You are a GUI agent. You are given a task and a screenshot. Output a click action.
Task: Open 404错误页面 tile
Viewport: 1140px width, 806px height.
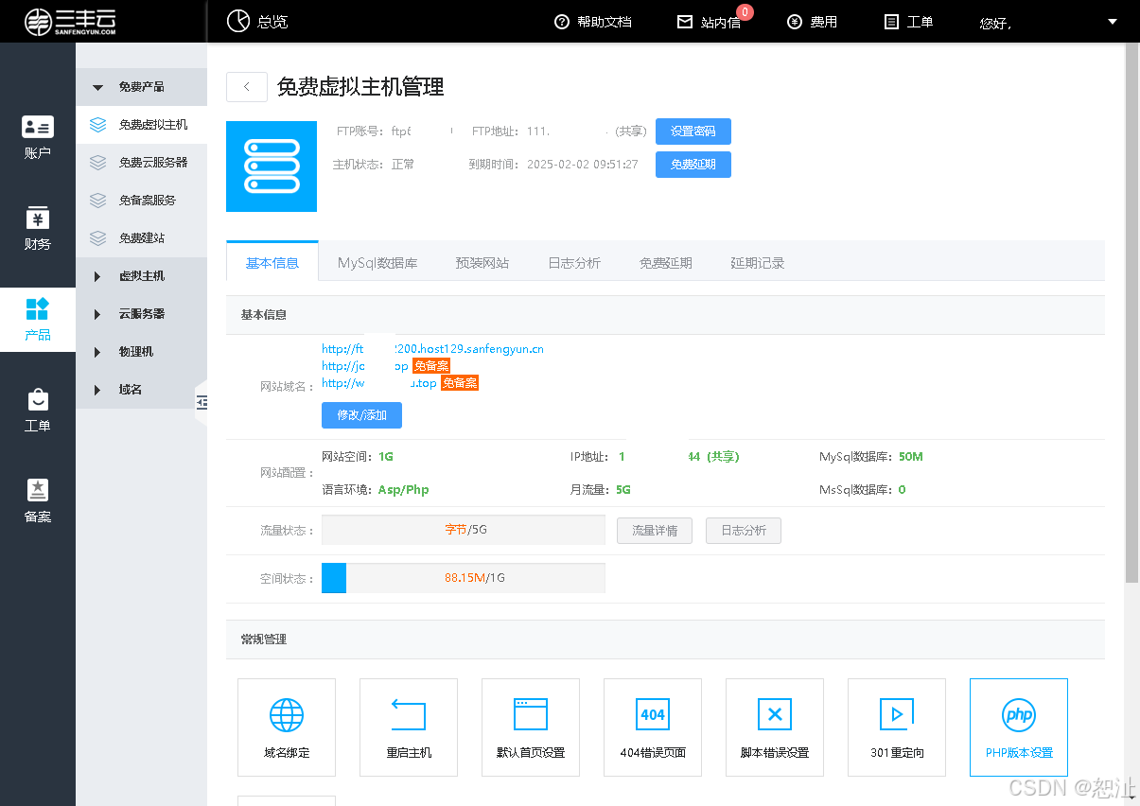[653, 727]
